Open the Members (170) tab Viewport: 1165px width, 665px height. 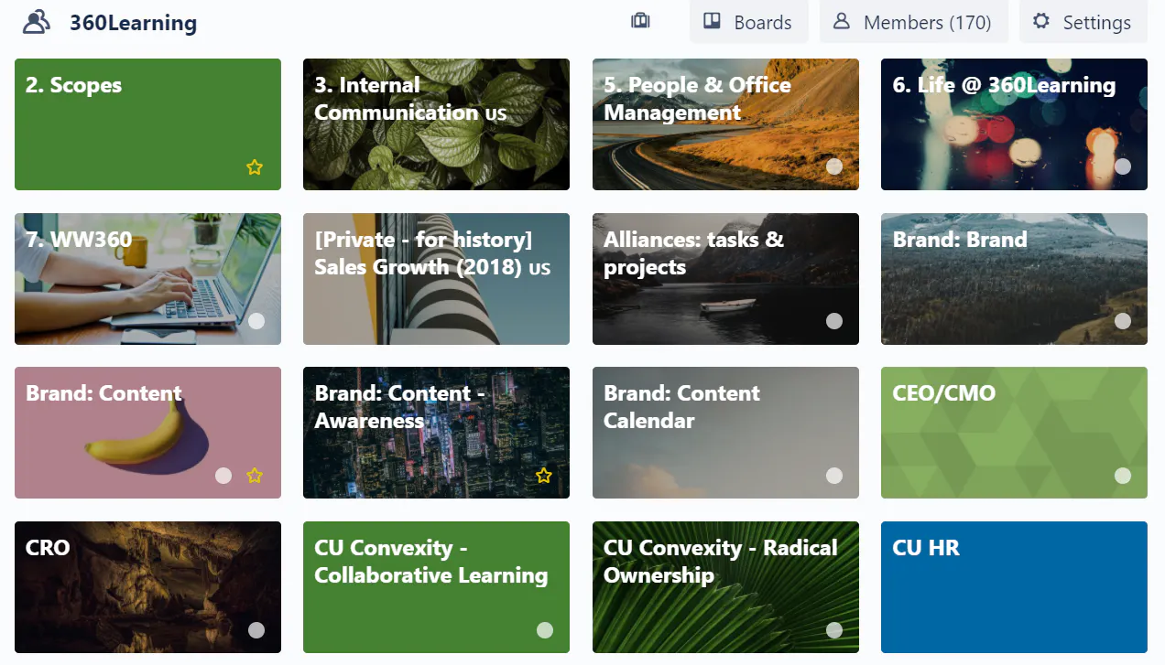[913, 22]
